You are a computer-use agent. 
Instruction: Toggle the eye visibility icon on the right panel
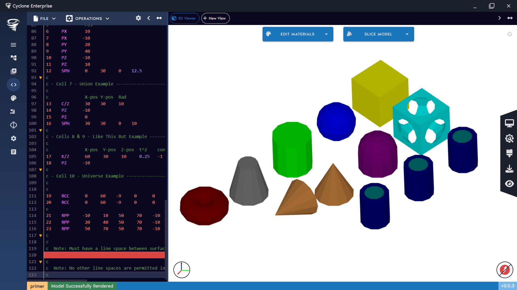[x=510, y=184]
